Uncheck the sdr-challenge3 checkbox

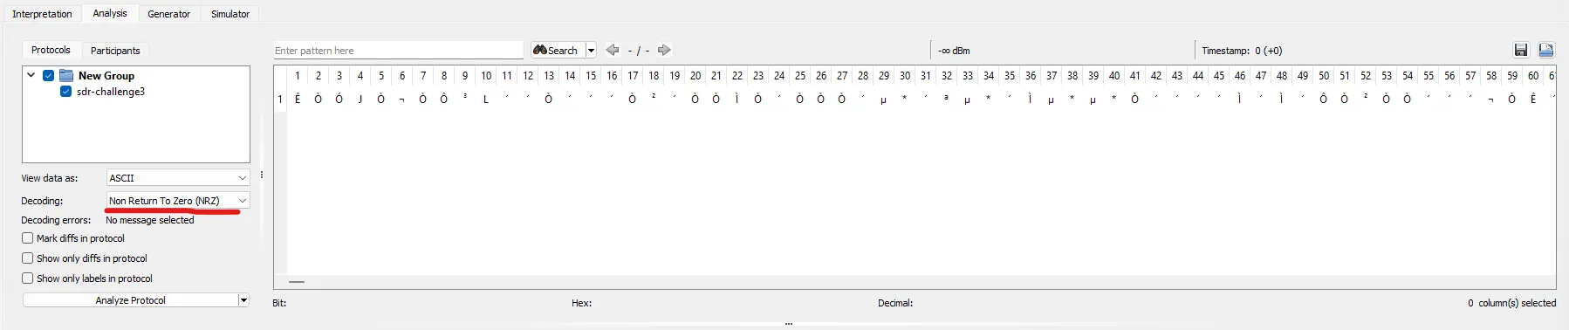tap(65, 92)
